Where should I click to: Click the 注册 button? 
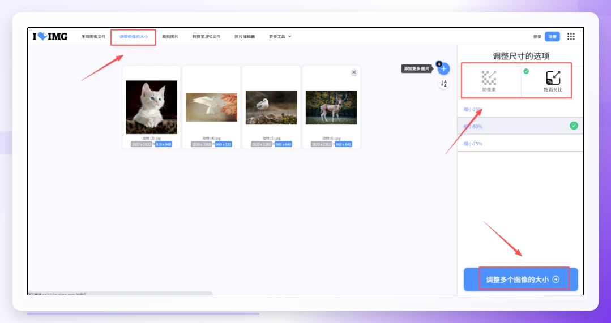[552, 37]
